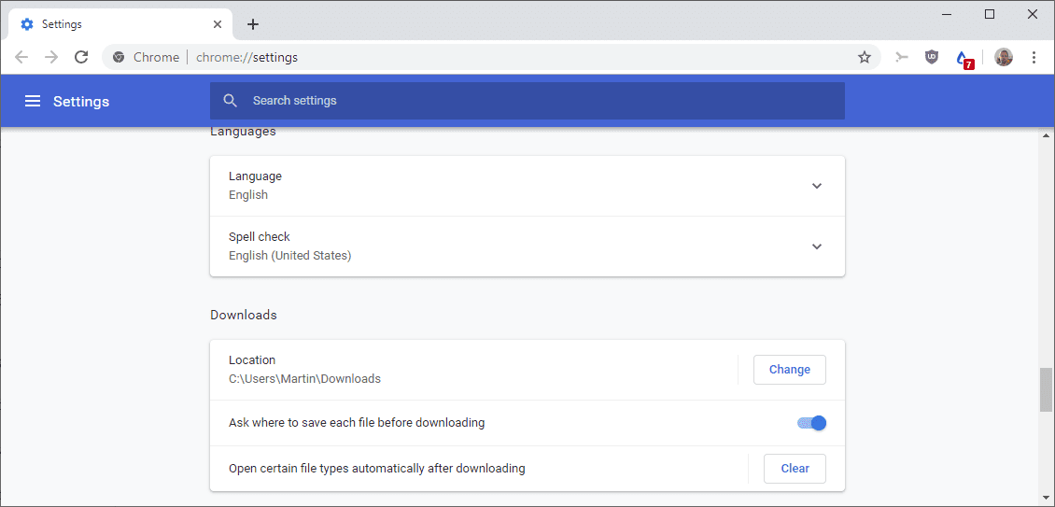Image resolution: width=1055 pixels, height=507 pixels.
Task: Change the download location
Action: [789, 370]
